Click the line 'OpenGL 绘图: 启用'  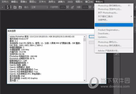[18, 65]
